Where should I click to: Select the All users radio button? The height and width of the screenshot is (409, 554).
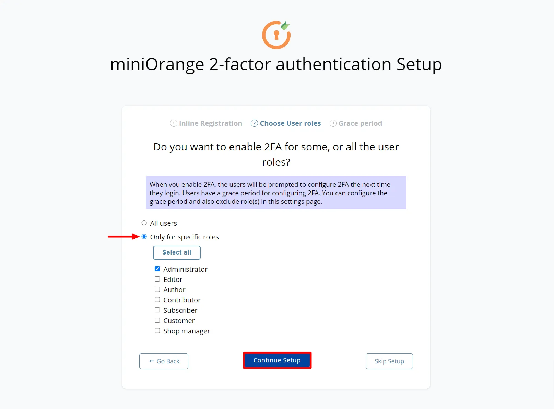tap(144, 222)
